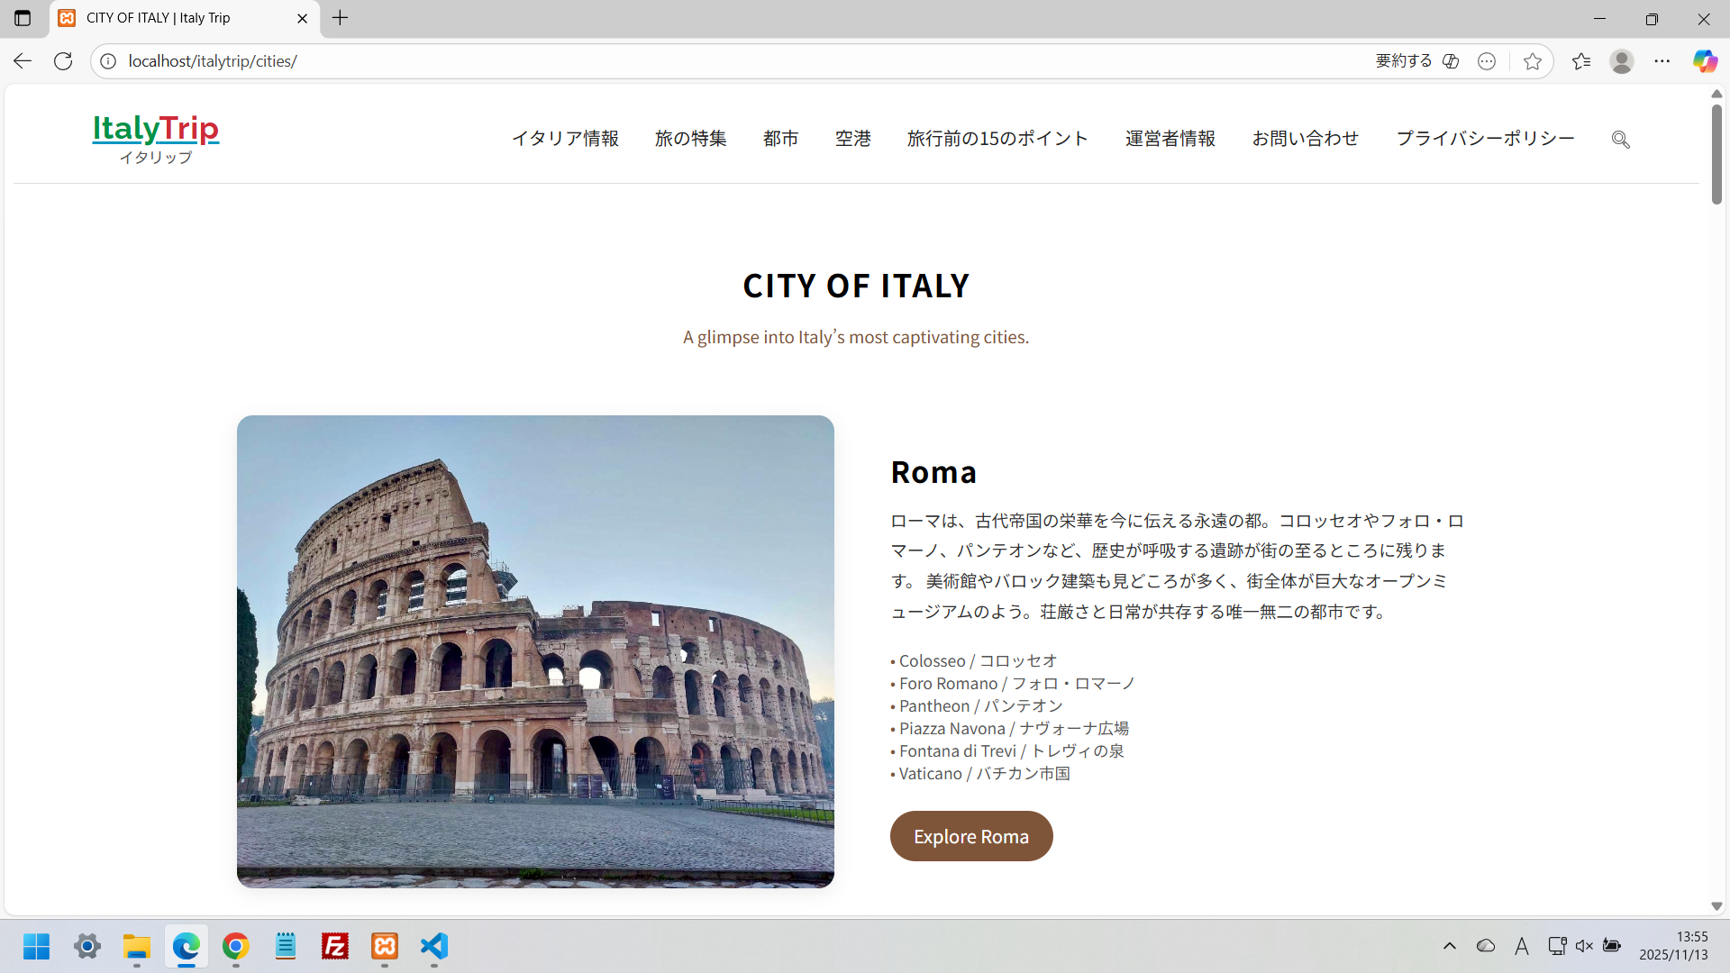
Task: Go back using browser back arrow
Action: click(23, 61)
